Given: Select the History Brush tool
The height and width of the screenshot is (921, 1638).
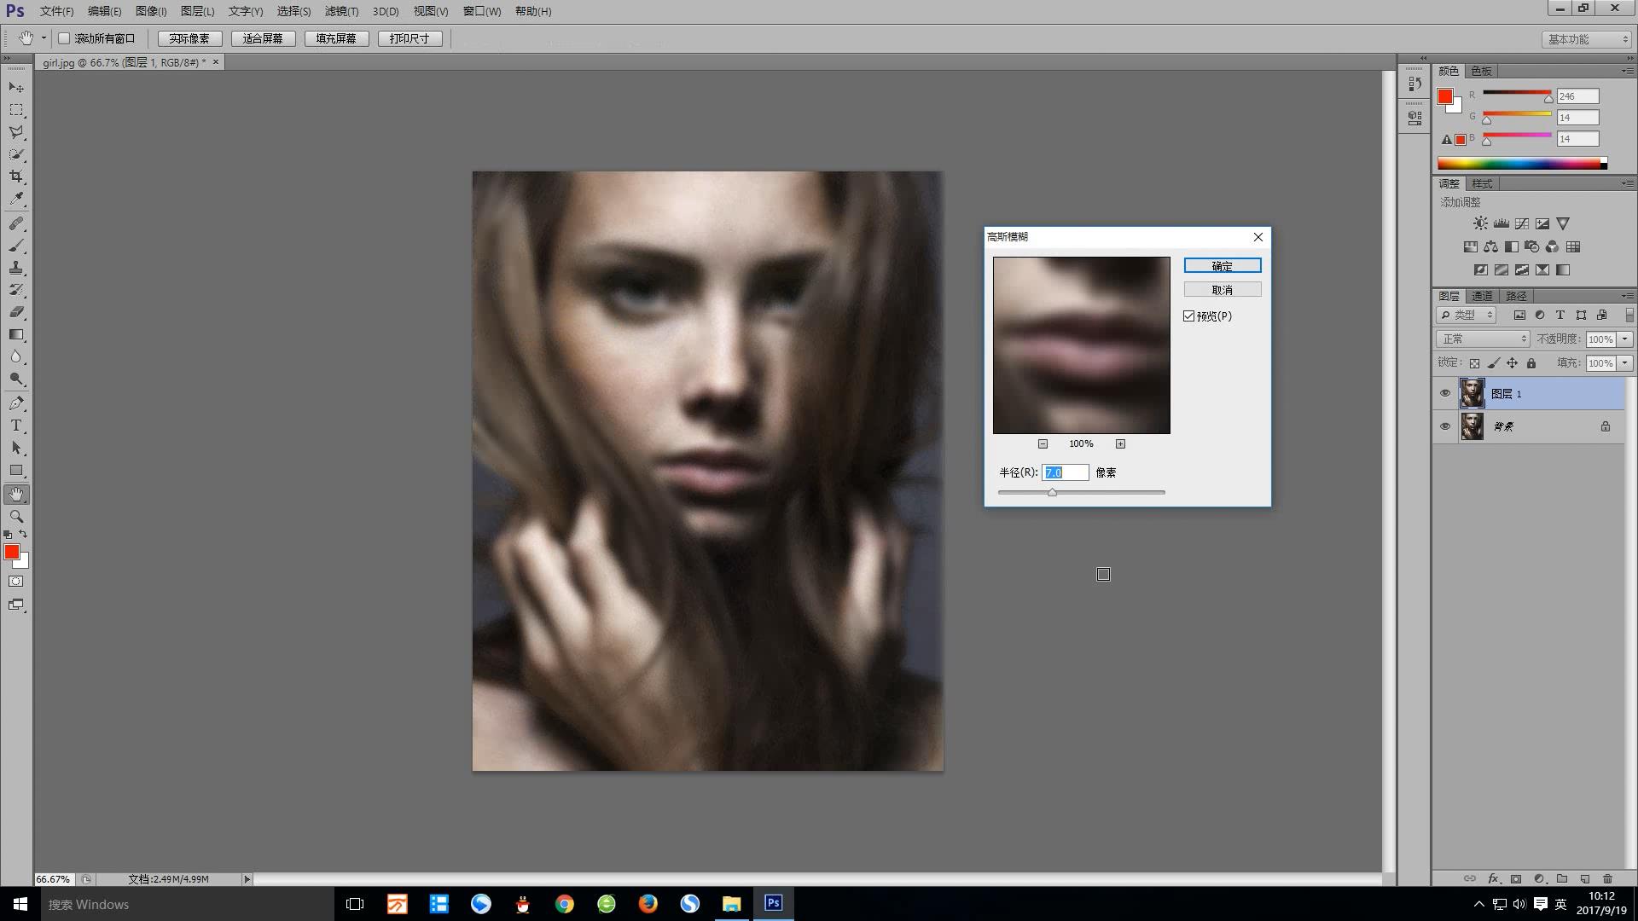Looking at the screenshot, I should (16, 290).
